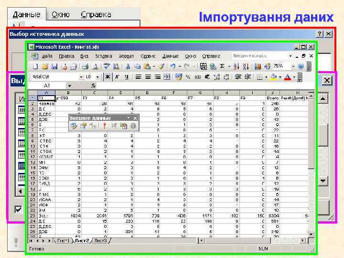This screenshot has width=344, height=258.
Task: Create a new workbook with toolbar icon
Action: tap(35, 66)
